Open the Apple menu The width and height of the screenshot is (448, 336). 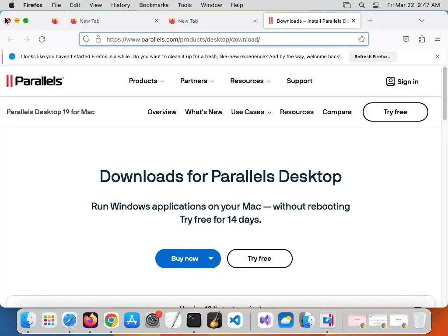point(11,5)
